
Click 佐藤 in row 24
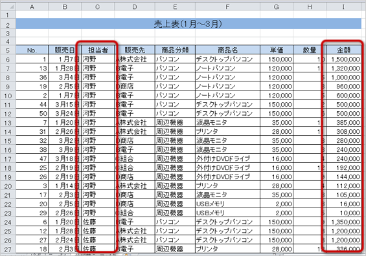tap(98, 222)
